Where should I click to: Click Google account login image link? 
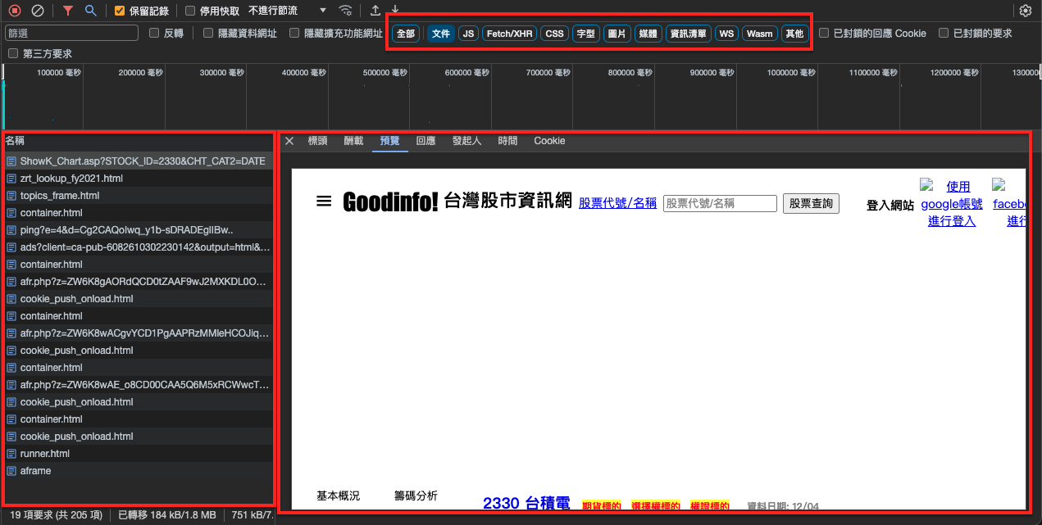927,186
